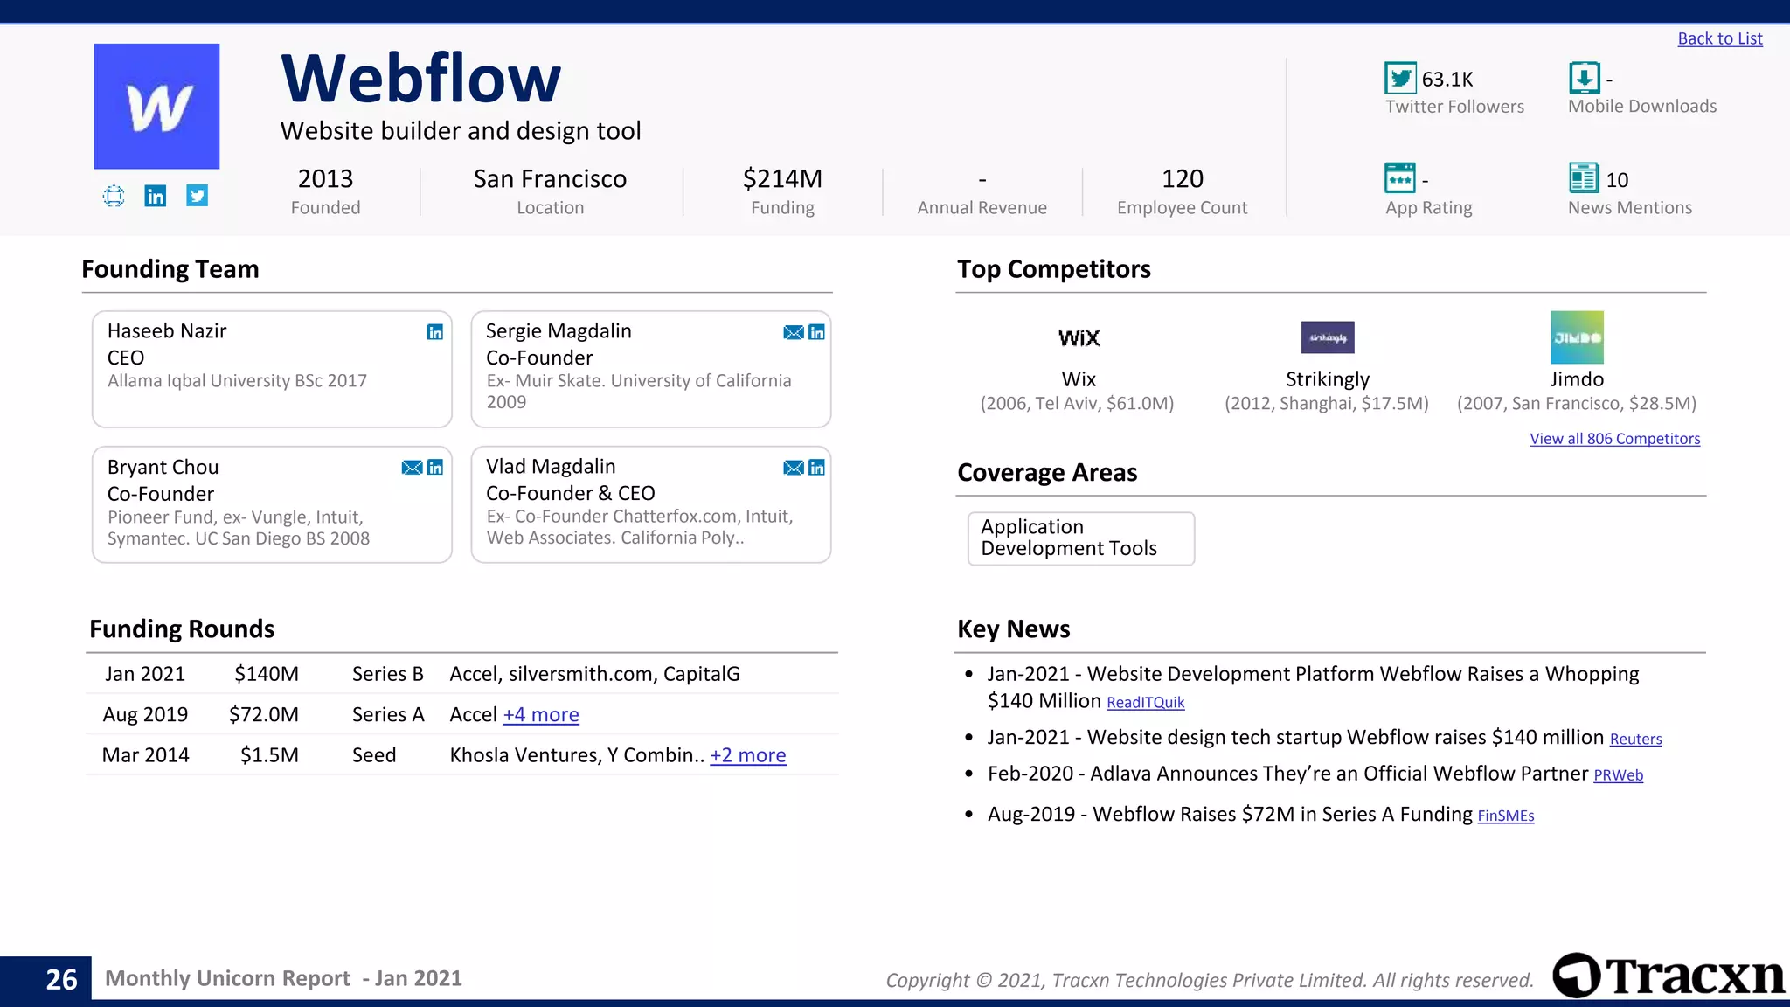
Task: Click the $140M Series B amount
Action: 267,674
